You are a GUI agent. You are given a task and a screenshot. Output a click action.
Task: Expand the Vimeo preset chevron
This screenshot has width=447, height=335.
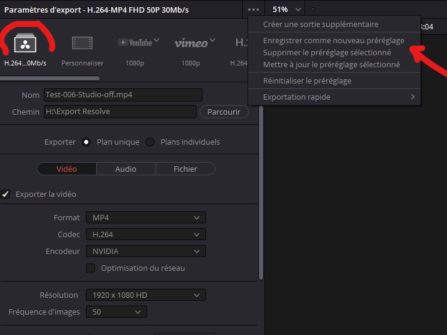tap(211, 41)
